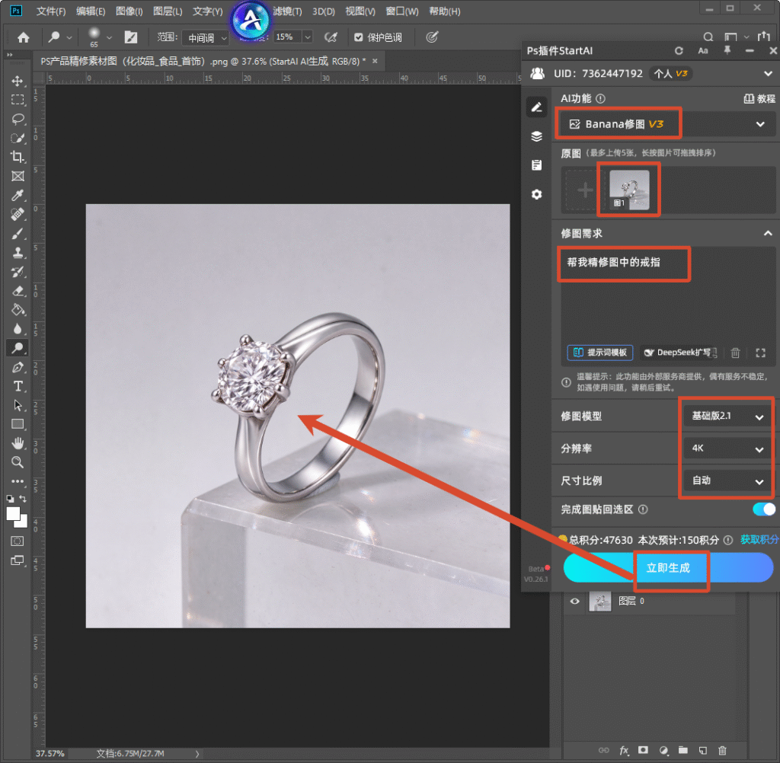Select the Horizontal Type tool
This screenshot has width=780, height=763.
[x=18, y=386]
